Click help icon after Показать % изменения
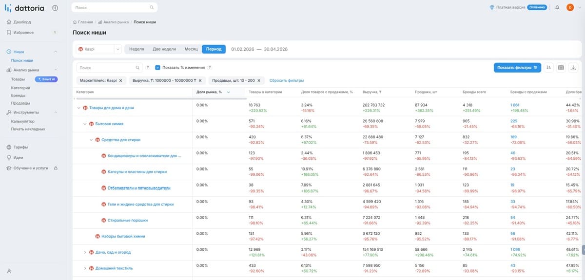The image size is (585, 280). click(210, 68)
